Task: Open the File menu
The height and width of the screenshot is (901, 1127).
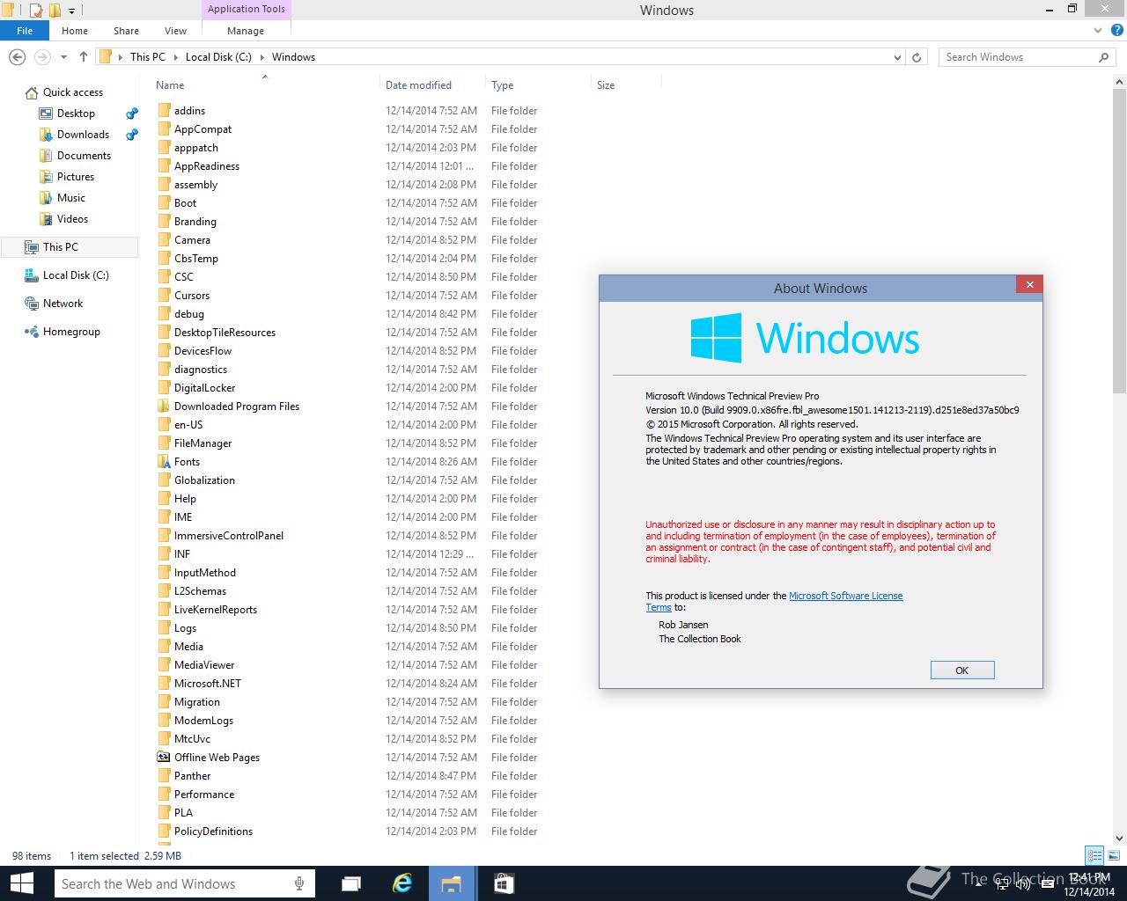Action: [25, 31]
